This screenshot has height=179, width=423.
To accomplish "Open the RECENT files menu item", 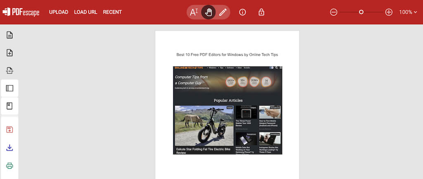I will [112, 12].
